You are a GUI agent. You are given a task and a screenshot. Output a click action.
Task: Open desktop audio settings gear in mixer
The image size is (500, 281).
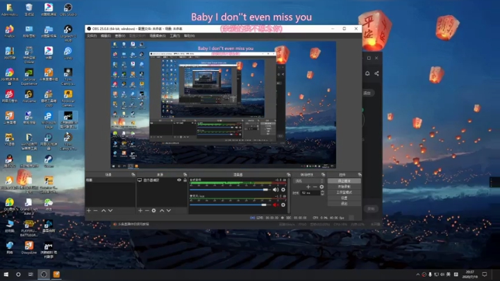[283, 190]
